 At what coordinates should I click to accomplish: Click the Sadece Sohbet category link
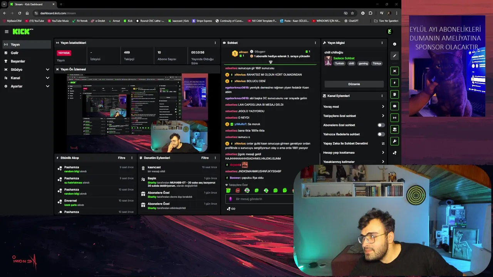pyautogui.click(x=344, y=58)
